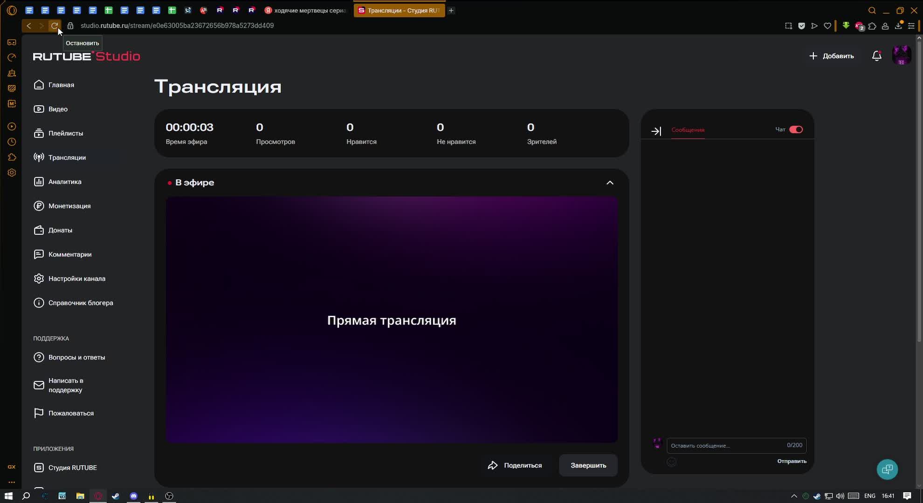Open the emoji picker in the chat input
The image size is (923, 503).
tap(672, 462)
